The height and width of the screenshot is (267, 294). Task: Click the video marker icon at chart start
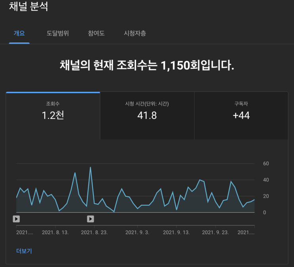[x=16, y=219]
